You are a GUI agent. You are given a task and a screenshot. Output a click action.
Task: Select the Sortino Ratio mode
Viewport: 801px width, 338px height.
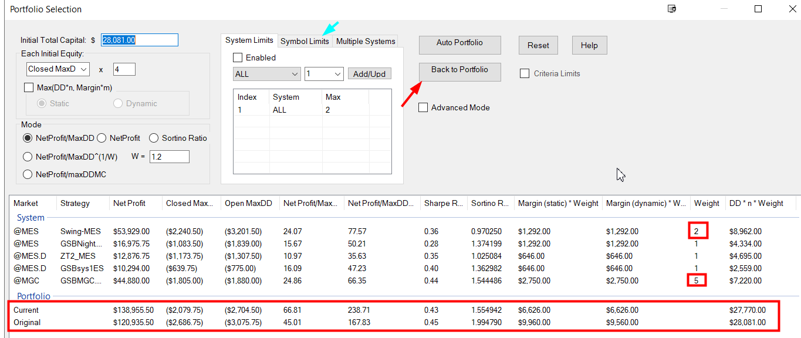coord(154,138)
